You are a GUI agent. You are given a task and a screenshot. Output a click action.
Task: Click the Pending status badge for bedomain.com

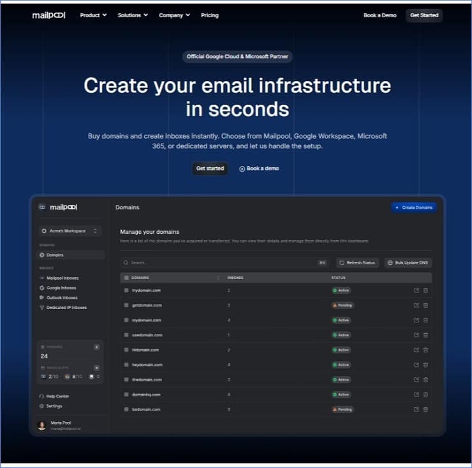pos(343,409)
